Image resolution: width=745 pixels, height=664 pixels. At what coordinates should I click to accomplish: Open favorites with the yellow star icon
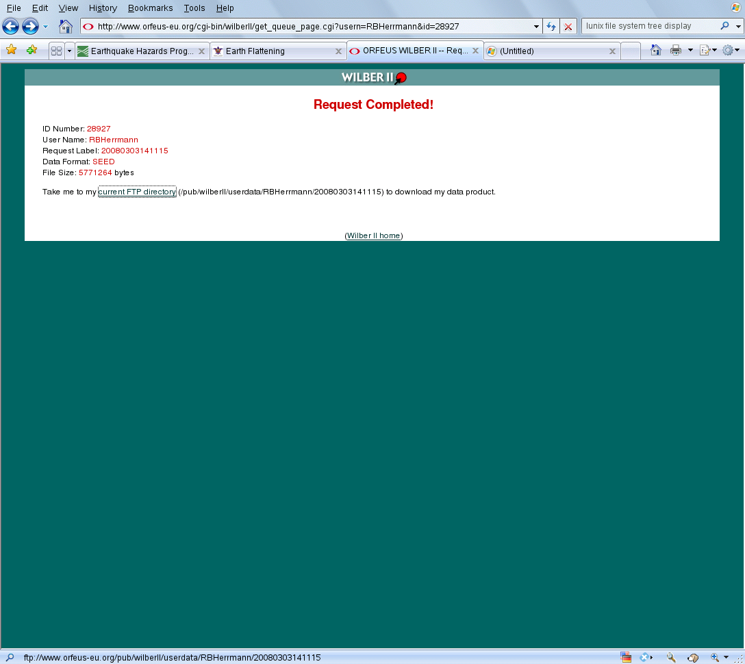(12, 49)
